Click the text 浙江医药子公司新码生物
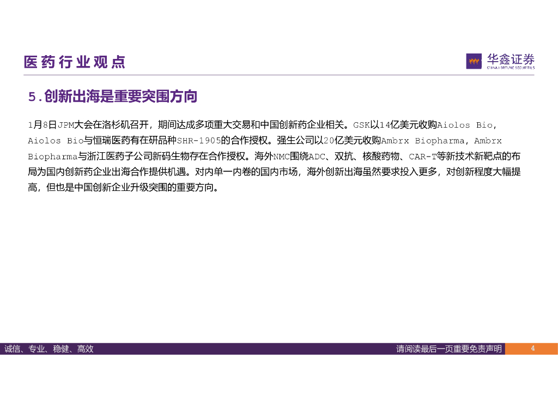This screenshot has height=395, width=558. click(x=142, y=157)
